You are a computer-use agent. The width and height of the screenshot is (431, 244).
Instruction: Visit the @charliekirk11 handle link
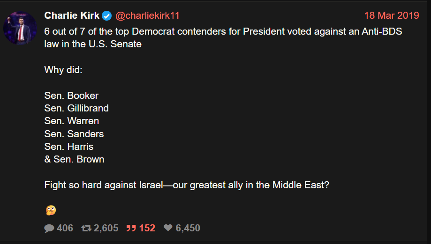click(147, 15)
